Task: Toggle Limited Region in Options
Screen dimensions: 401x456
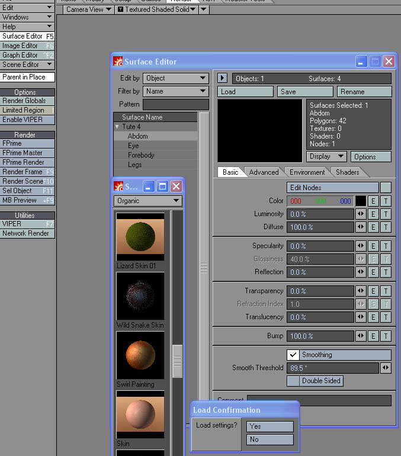Action: tap(27, 110)
